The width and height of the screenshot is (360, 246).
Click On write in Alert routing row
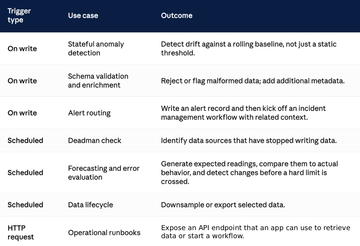coord(22,113)
